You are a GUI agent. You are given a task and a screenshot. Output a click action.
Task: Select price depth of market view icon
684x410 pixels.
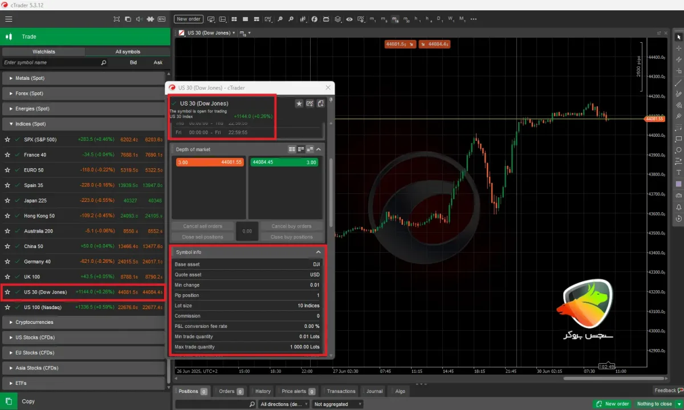point(301,149)
